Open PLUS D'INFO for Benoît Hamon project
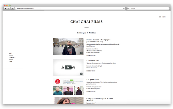173x109 pixels. (91, 56)
